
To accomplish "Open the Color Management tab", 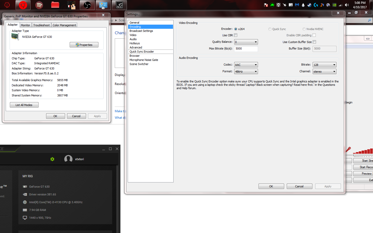I will [64, 25].
